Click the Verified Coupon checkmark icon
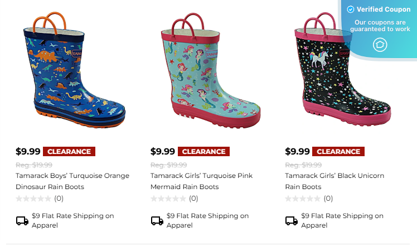 point(351,9)
